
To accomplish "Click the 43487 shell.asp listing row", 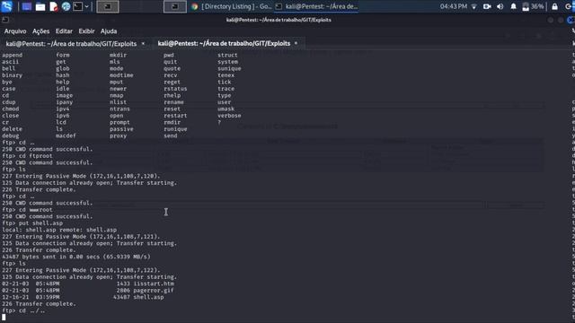I will pos(83,297).
